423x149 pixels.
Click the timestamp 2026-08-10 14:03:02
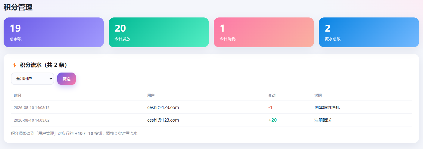point(32,120)
